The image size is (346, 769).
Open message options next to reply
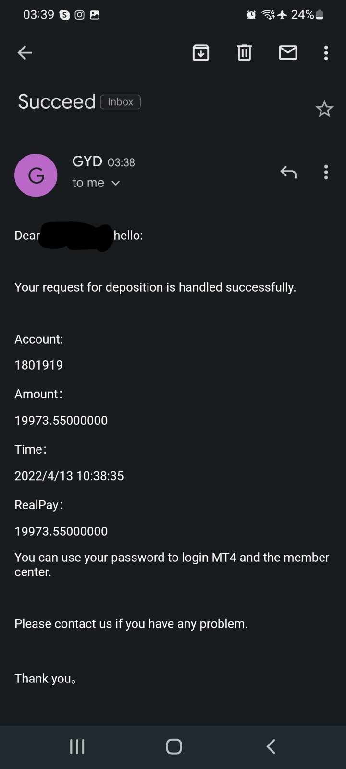(326, 172)
